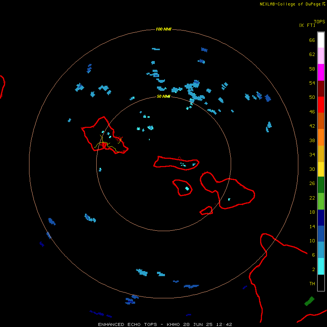Click the black TH threshold legend band

pos(321,283)
